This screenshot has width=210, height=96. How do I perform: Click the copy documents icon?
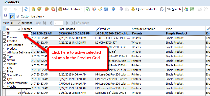pos(121,9)
